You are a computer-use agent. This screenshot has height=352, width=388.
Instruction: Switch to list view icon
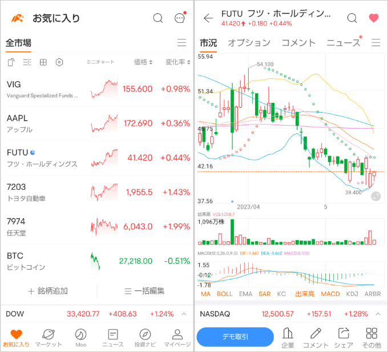[x=27, y=62]
